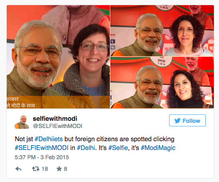Click the favorite star icon

[x=59, y=169]
